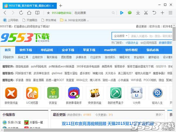Open the 网络软件 category

click(x=8, y=57)
